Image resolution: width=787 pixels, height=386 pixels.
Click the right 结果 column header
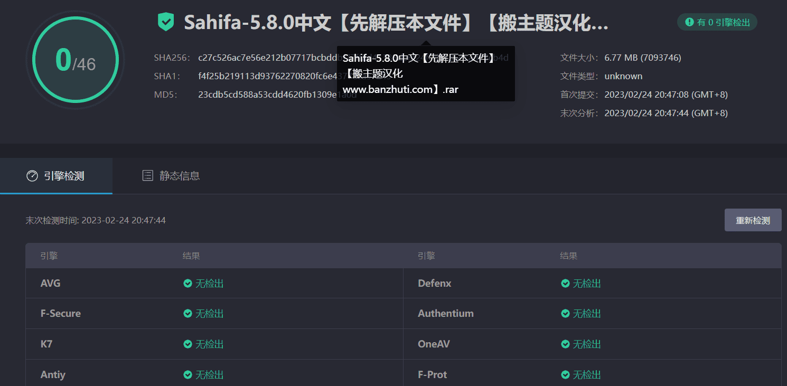[x=569, y=256]
